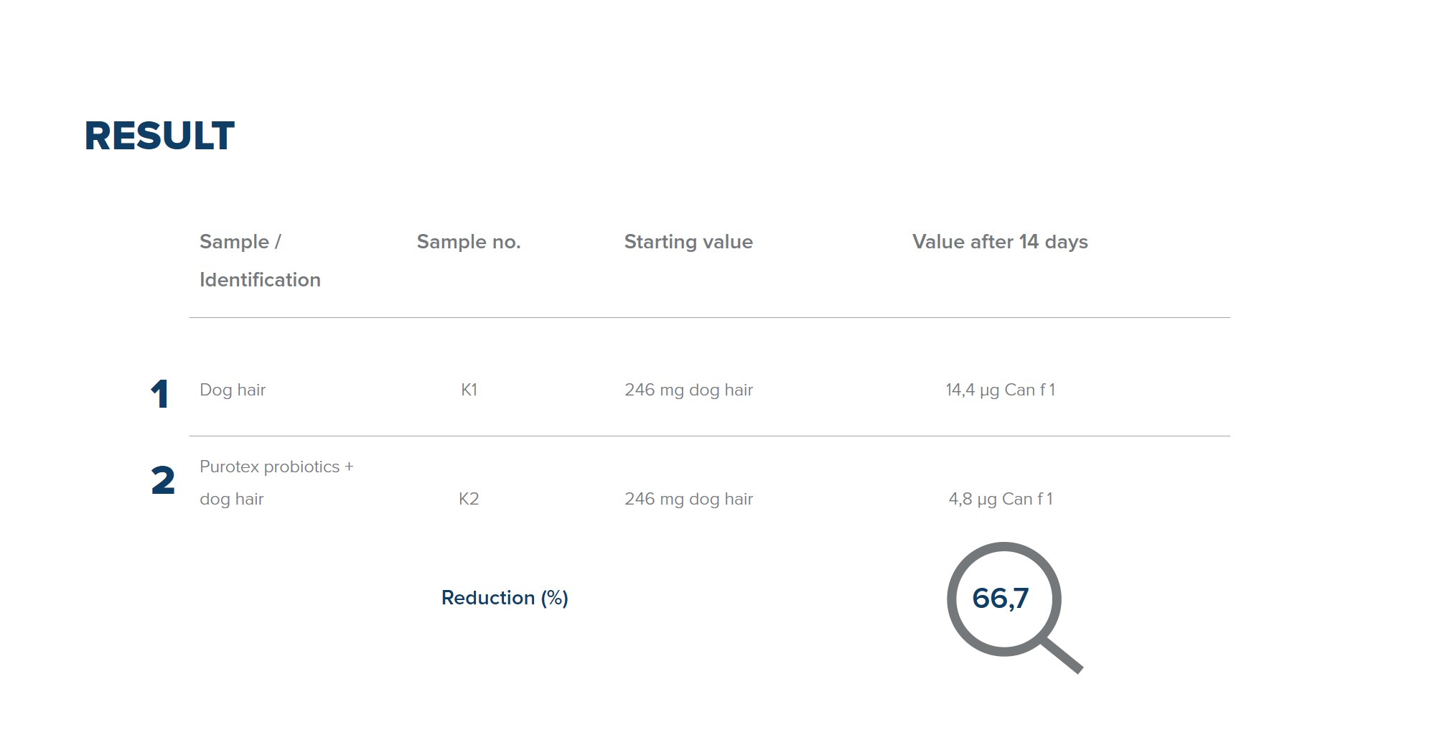Click the 66,7 reduction percentage number
Screen dimensions: 1437x735
(1001, 598)
